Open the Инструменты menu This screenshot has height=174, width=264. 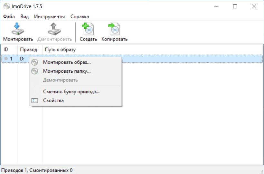tap(49, 16)
